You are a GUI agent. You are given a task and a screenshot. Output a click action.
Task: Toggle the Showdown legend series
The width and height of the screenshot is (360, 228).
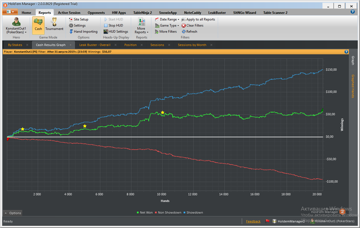(x=193, y=213)
